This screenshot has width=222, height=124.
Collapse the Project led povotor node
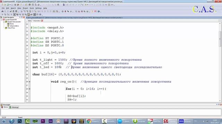tap(4, 22)
